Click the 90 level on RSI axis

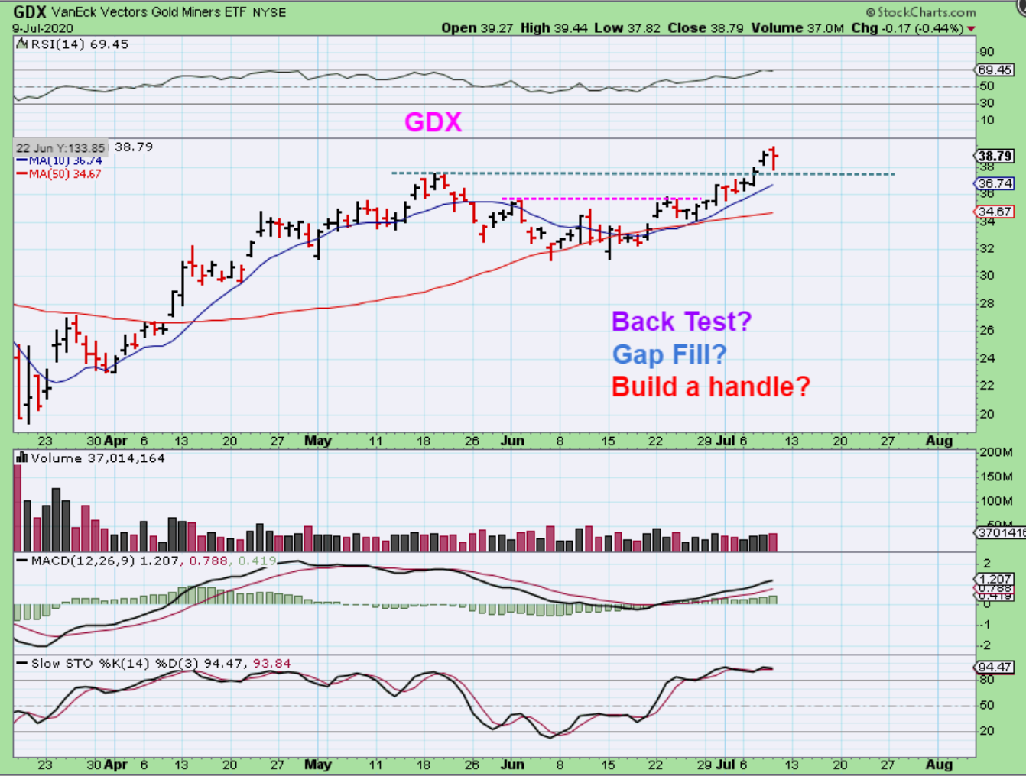click(987, 52)
